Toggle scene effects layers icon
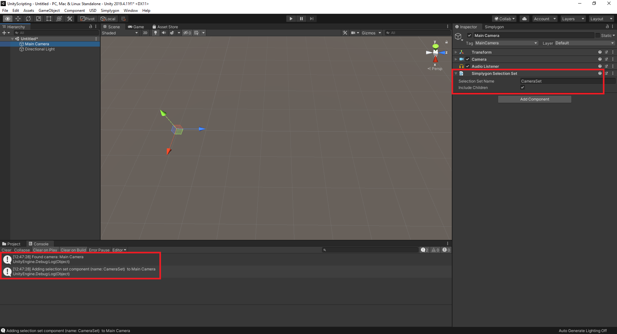The height and width of the screenshot is (334, 617). (x=172, y=33)
